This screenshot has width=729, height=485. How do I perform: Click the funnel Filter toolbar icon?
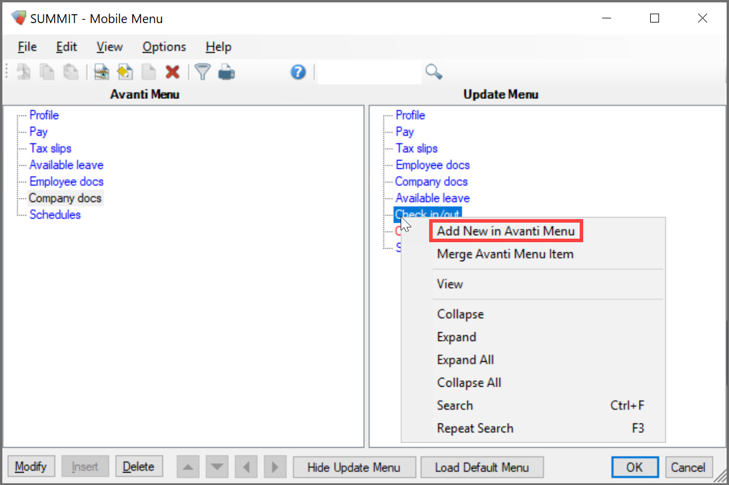coord(203,72)
